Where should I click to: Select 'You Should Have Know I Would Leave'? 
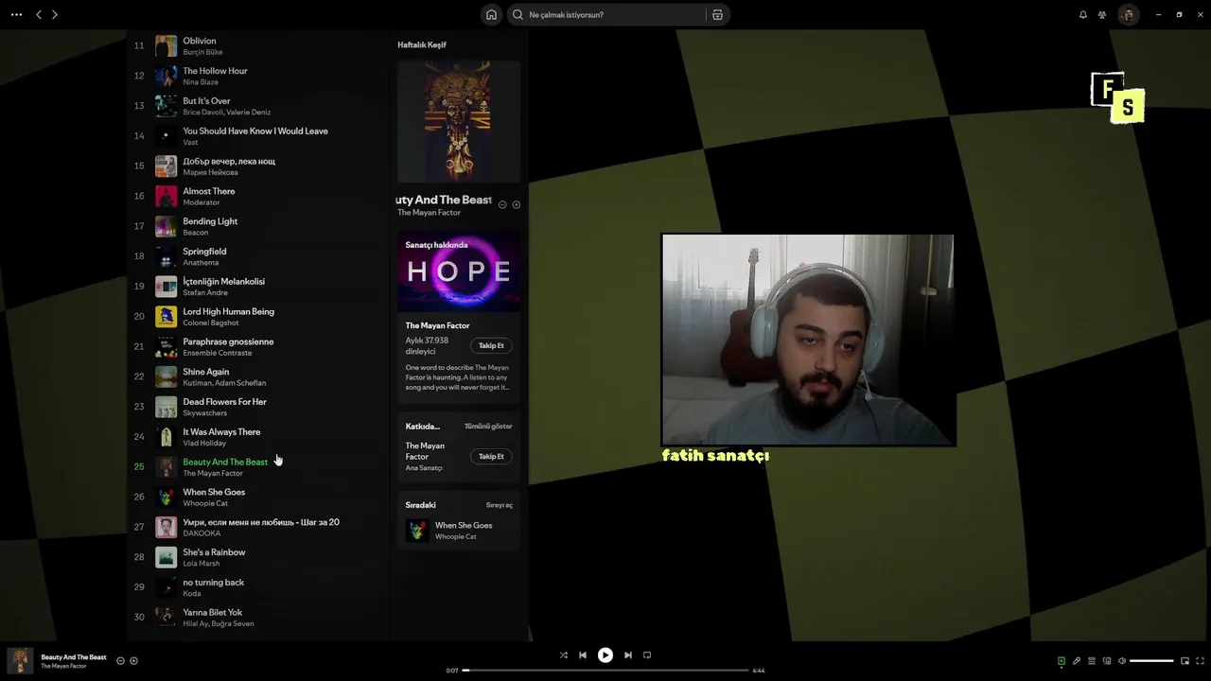click(x=257, y=136)
